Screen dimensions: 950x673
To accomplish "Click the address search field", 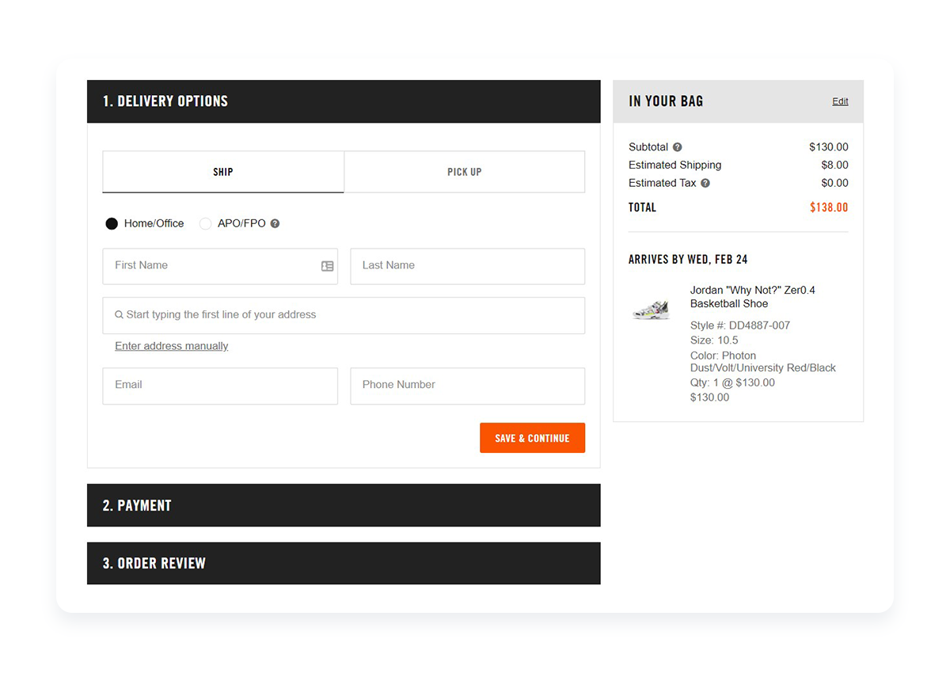I will 344,315.
